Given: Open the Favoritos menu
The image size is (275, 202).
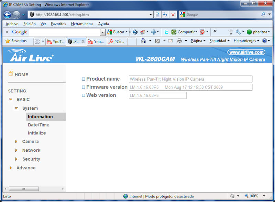Looking at the screenshot, I should tap(58, 24).
